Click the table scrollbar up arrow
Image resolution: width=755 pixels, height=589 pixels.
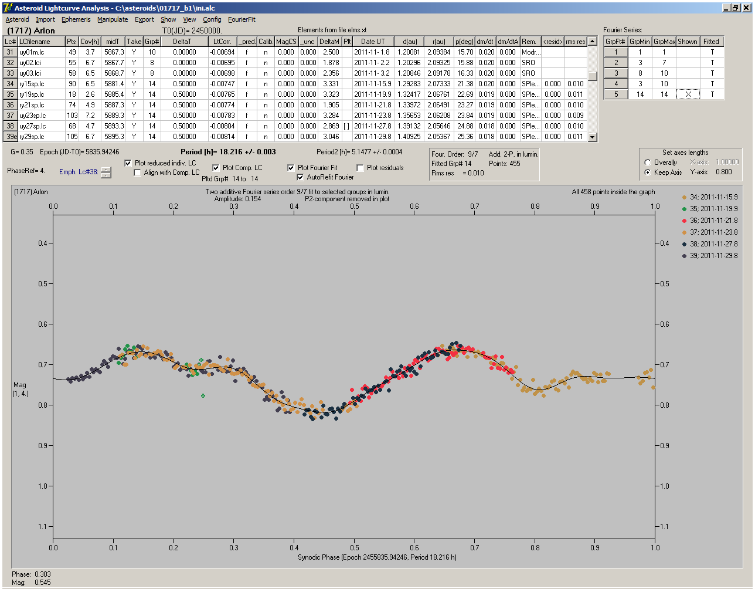pyautogui.click(x=593, y=42)
